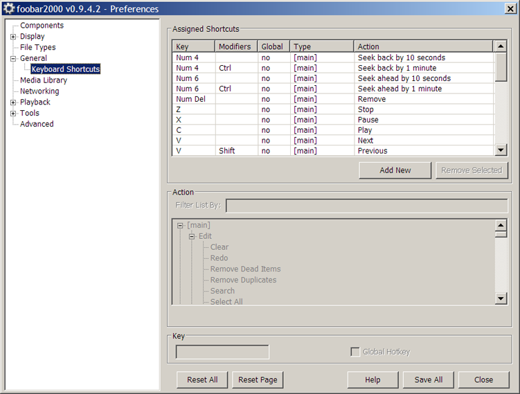Expand the Playback tree node

13,102
